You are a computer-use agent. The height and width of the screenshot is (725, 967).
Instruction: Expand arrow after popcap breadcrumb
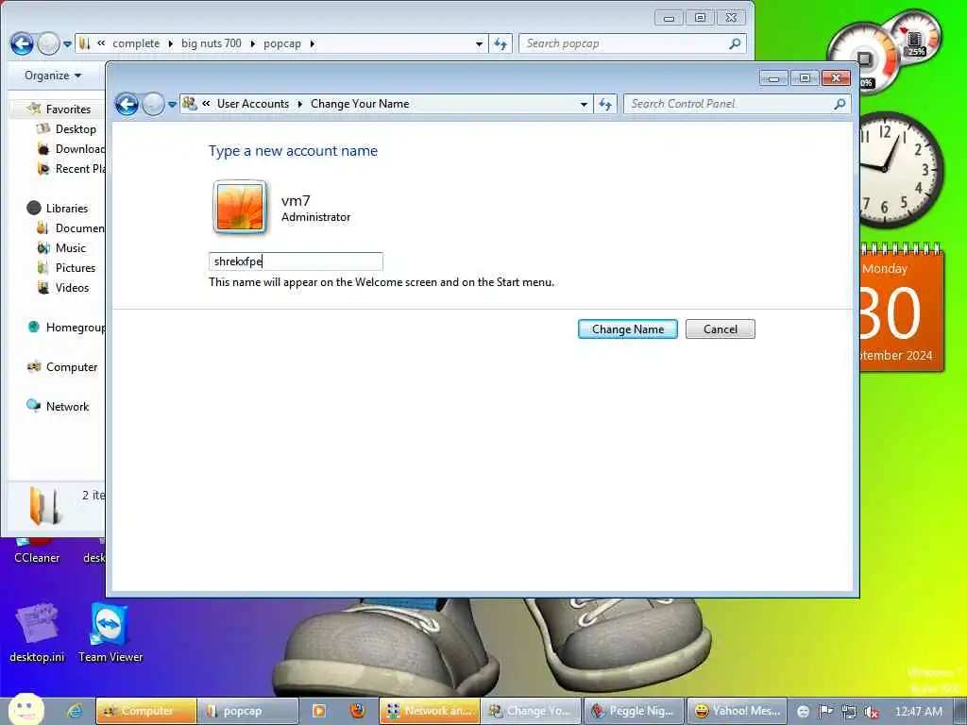(x=312, y=43)
